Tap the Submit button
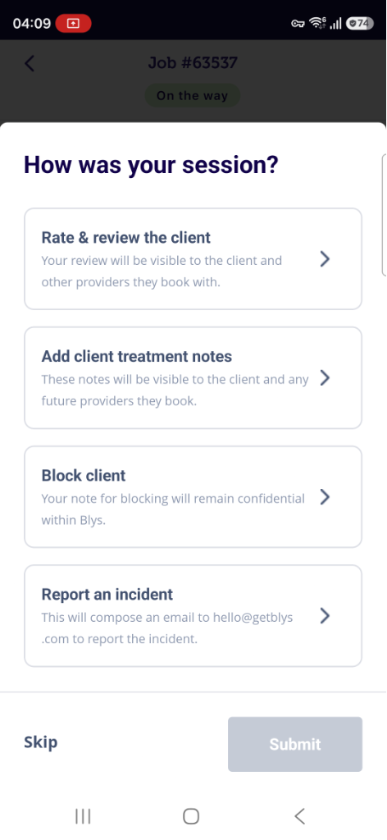 tap(295, 744)
